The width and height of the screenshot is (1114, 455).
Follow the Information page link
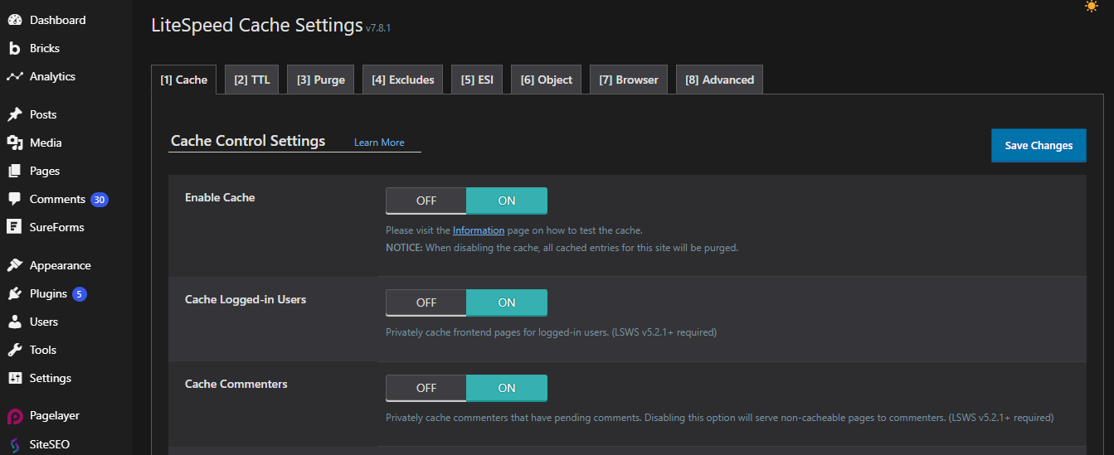[479, 230]
